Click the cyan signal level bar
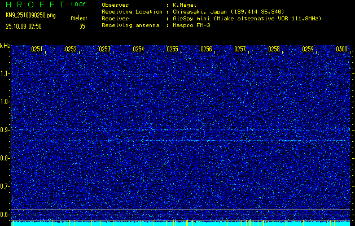Viewport: 355px width, 226px height. point(181,224)
